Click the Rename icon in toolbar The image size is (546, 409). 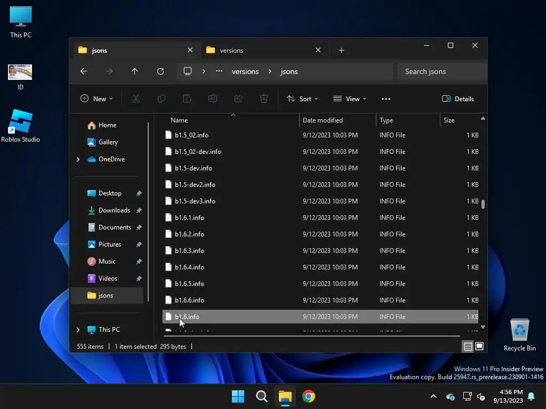pyautogui.click(x=212, y=99)
